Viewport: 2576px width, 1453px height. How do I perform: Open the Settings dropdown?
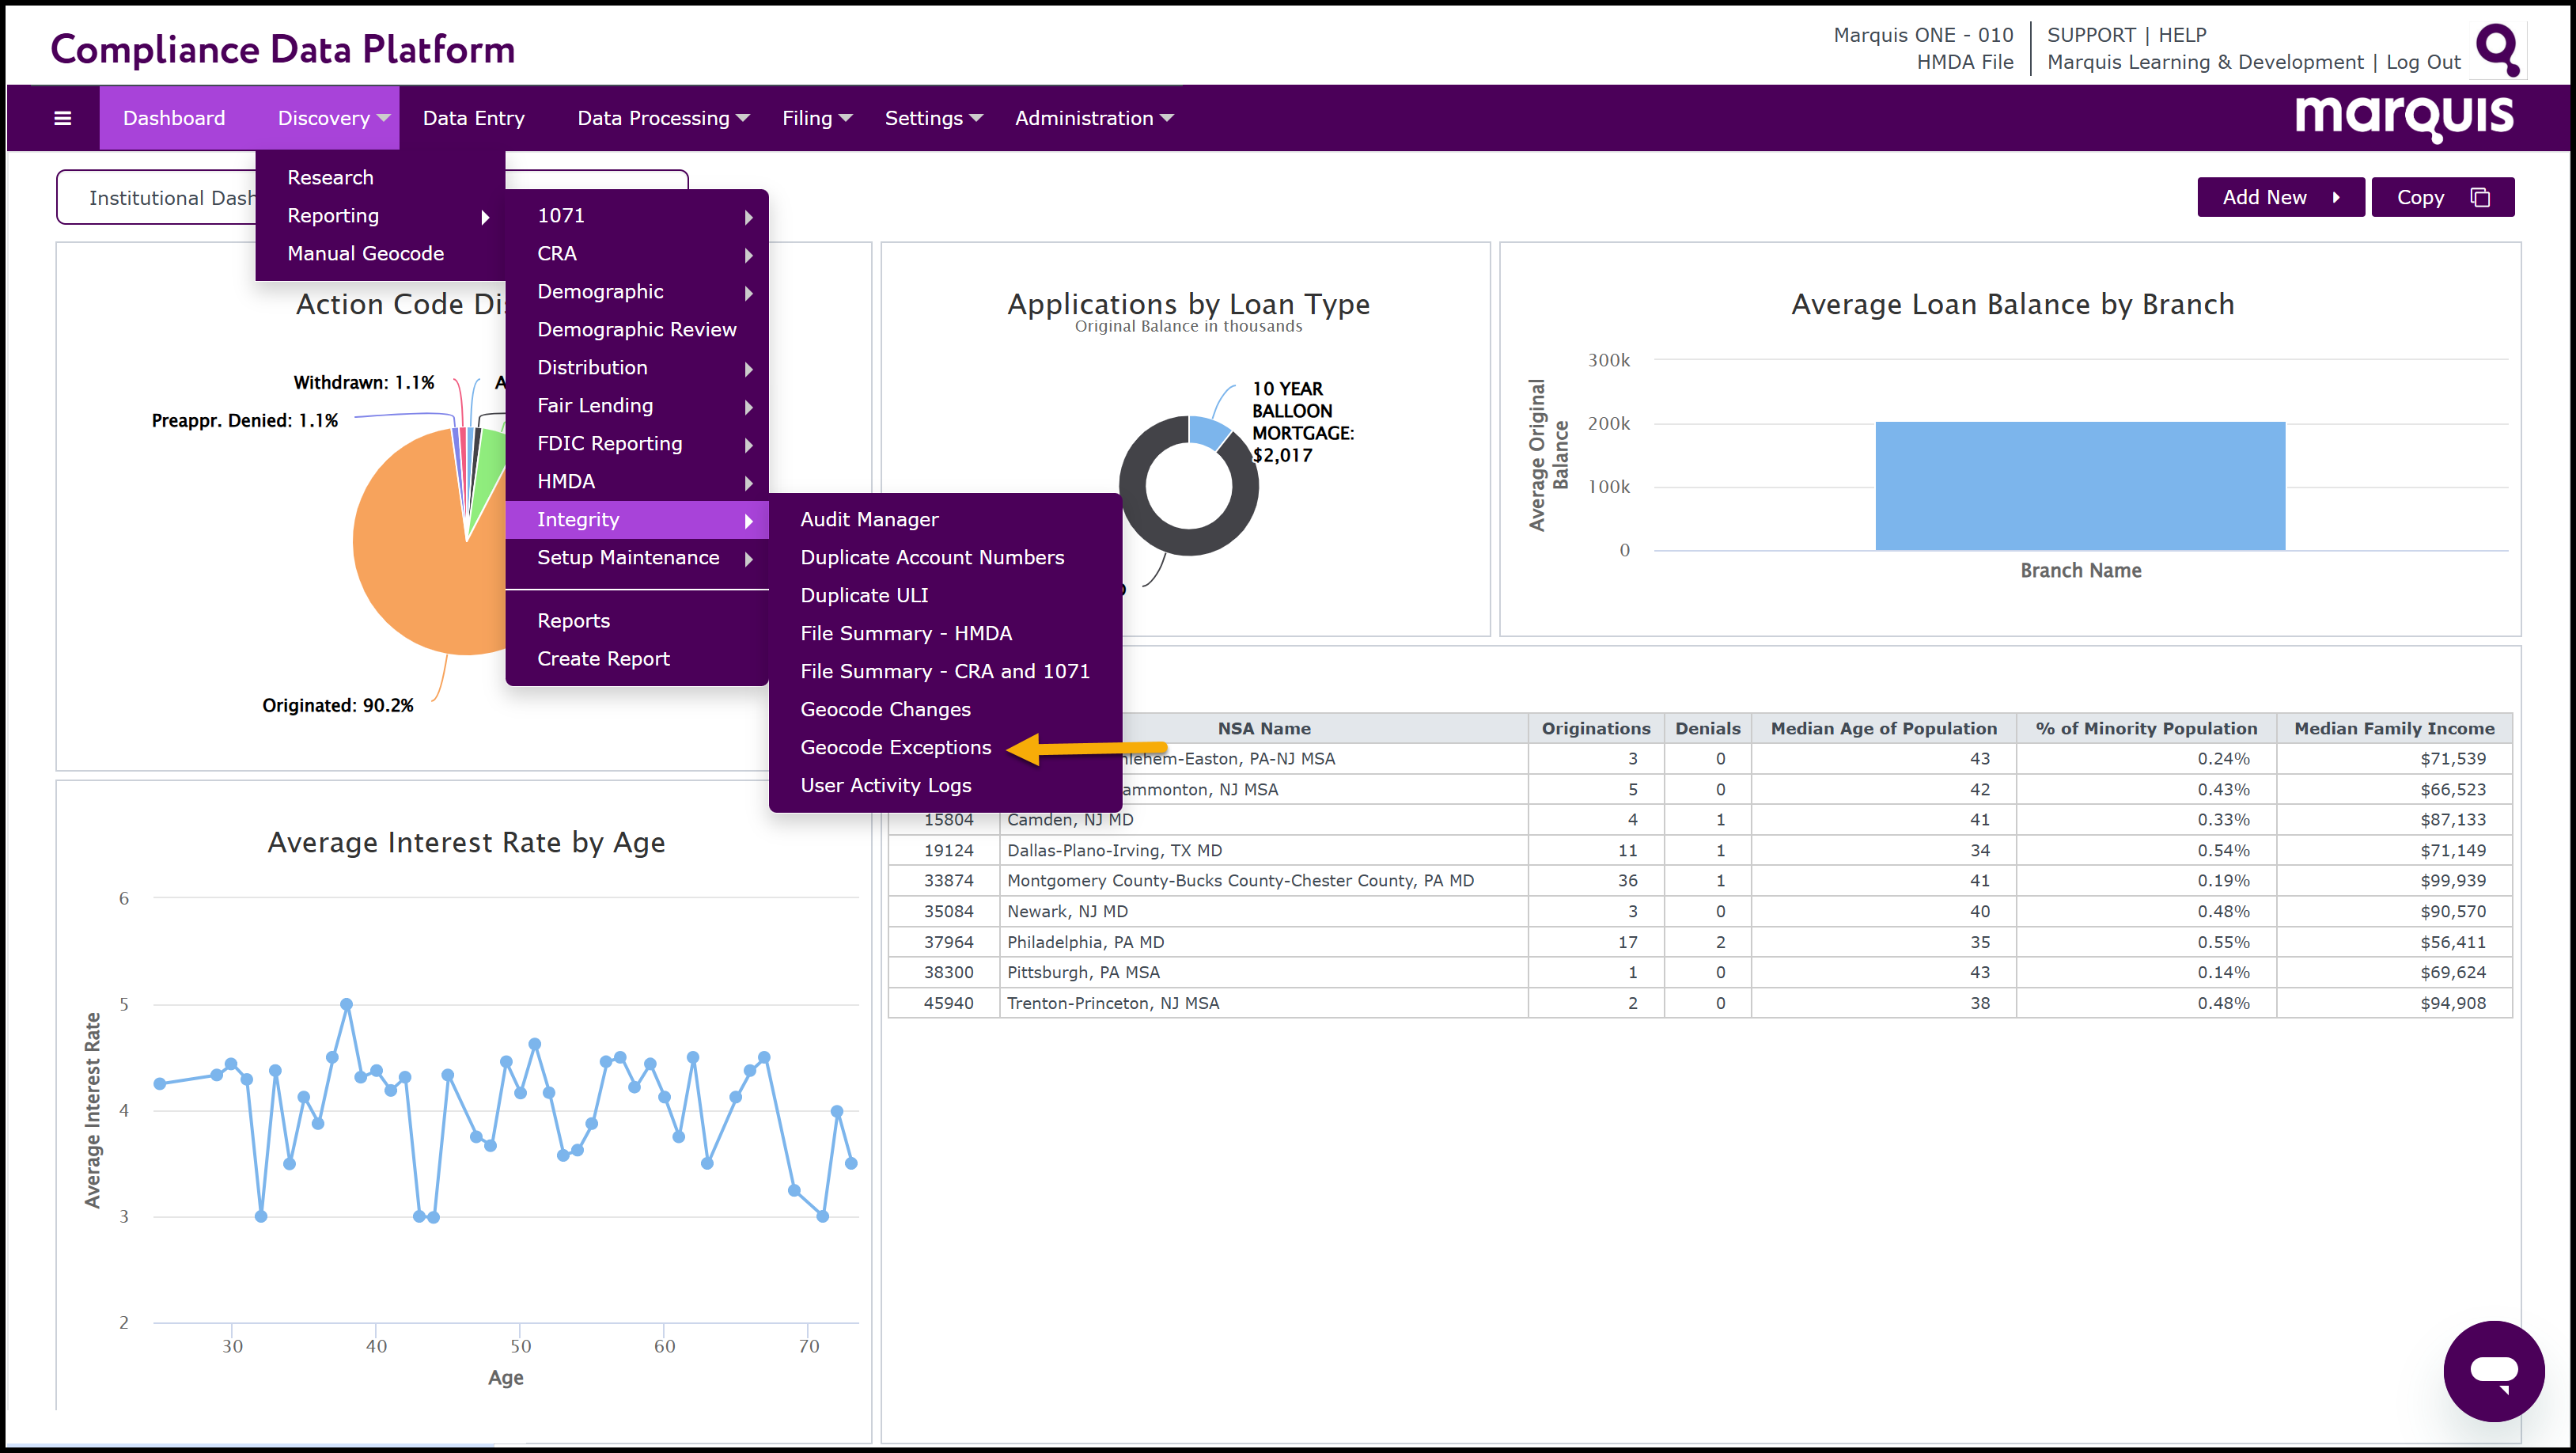click(x=932, y=118)
